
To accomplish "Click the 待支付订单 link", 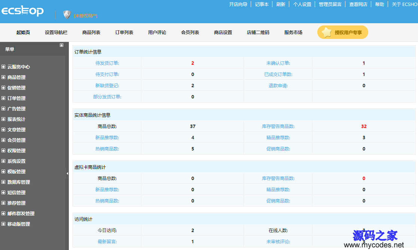I will [x=107, y=74].
